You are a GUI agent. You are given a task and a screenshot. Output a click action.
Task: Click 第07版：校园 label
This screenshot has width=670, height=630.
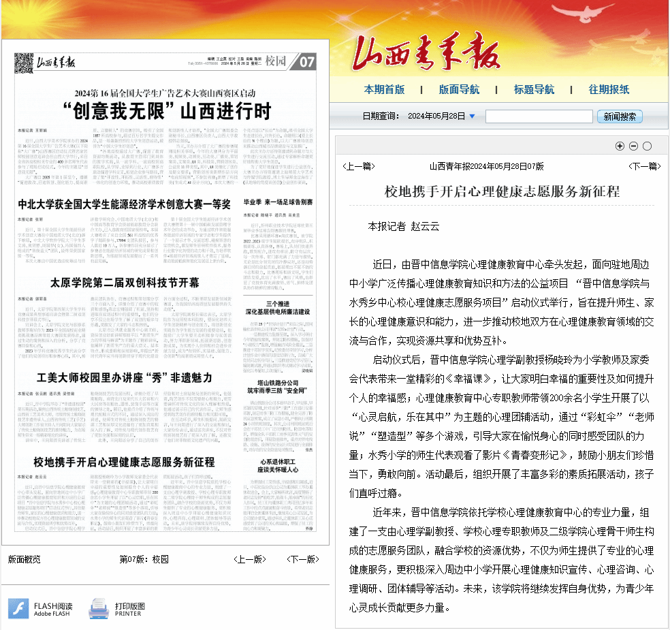pos(144,559)
